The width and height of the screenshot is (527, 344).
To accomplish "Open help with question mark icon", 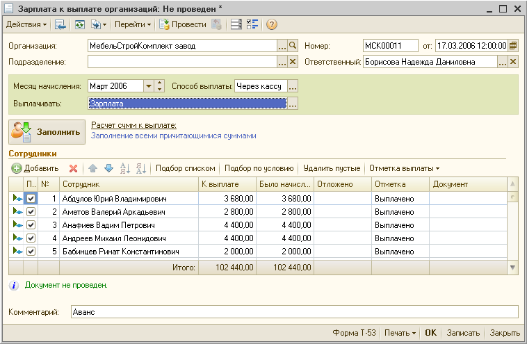I will pos(272,24).
